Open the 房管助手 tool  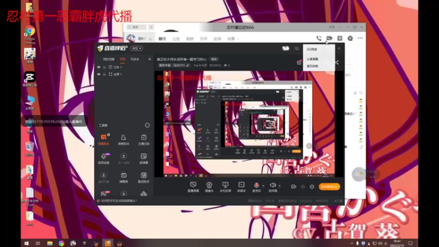pyautogui.click(x=123, y=139)
